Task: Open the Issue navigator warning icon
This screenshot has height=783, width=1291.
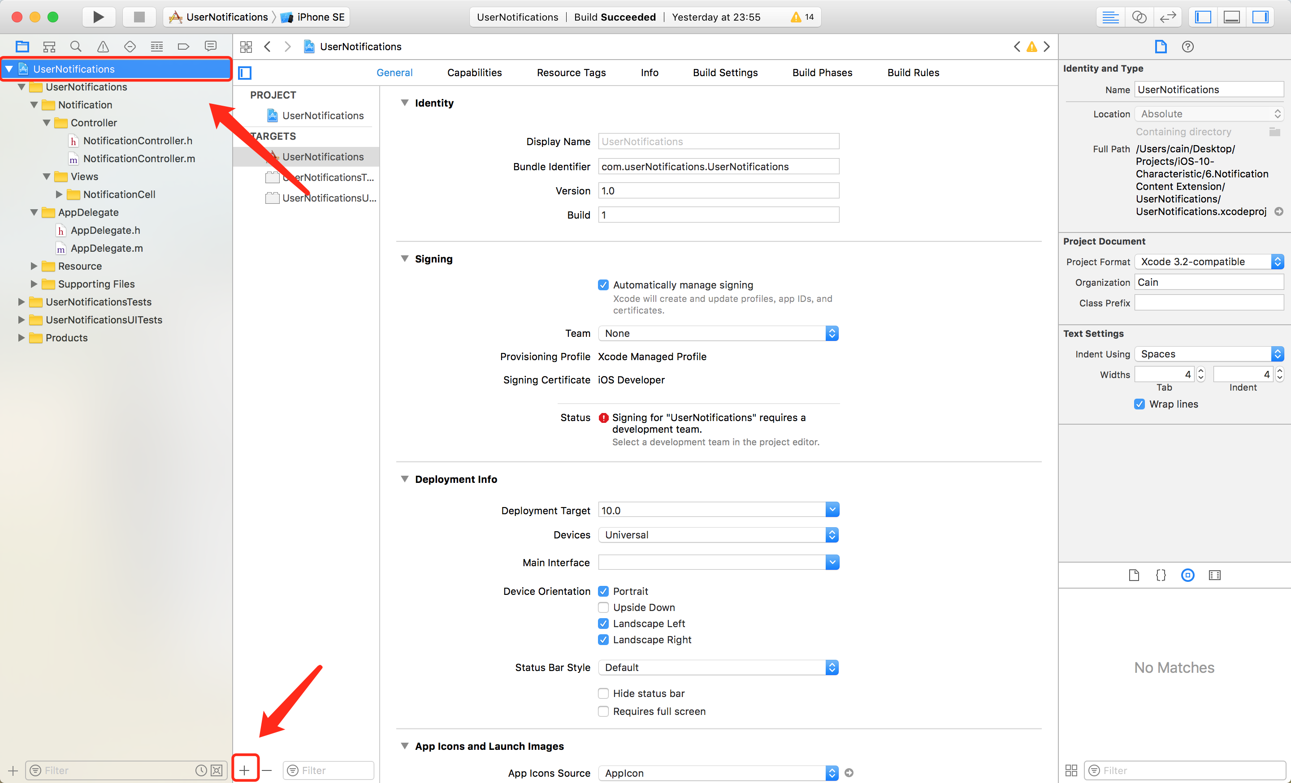Action: (103, 47)
